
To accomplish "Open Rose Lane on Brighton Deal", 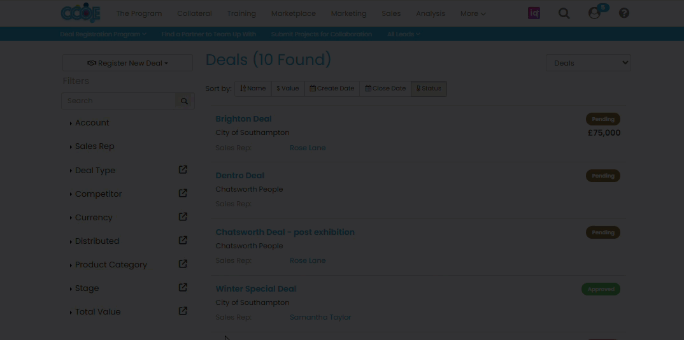I will (x=308, y=148).
